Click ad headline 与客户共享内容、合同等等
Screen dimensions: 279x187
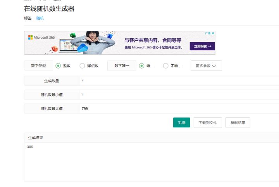pyautogui.click(x=153, y=40)
